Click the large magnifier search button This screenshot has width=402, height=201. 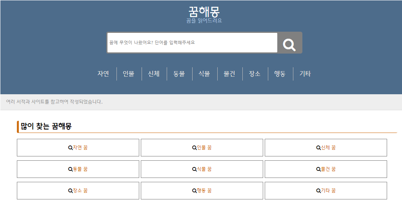point(289,43)
